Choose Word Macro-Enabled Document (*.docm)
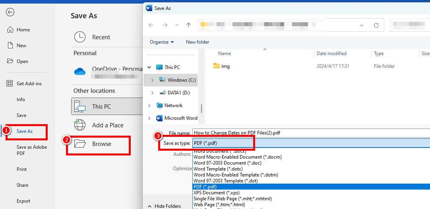The width and height of the screenshot is (430, 209). [x=238, y=157]
